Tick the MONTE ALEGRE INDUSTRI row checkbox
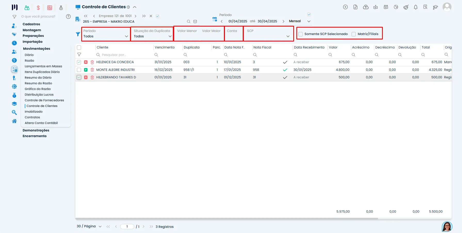This screenshot has height=233, width=462. (79, 70)
